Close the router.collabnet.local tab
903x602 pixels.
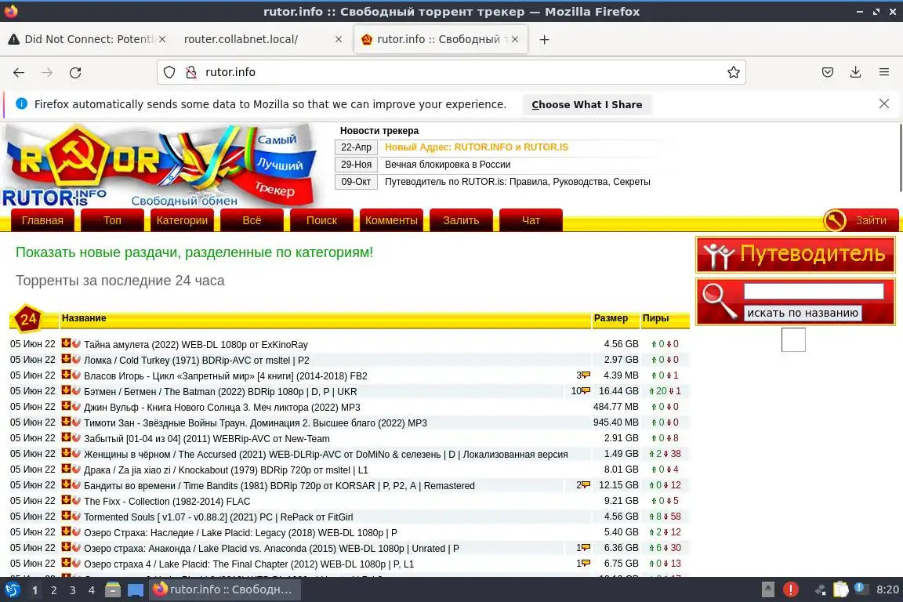[339, 39]
